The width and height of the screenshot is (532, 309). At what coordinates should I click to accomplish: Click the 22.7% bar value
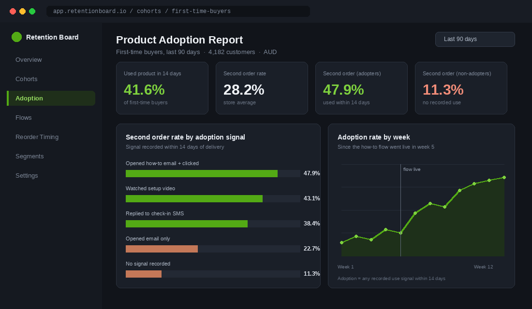tap(312, 248)
